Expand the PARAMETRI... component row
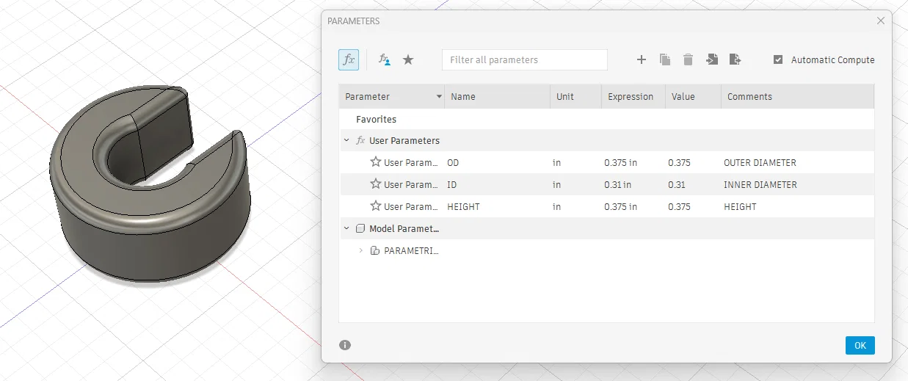The height and width of the screenshot is (381, 908). pos(360,250)
